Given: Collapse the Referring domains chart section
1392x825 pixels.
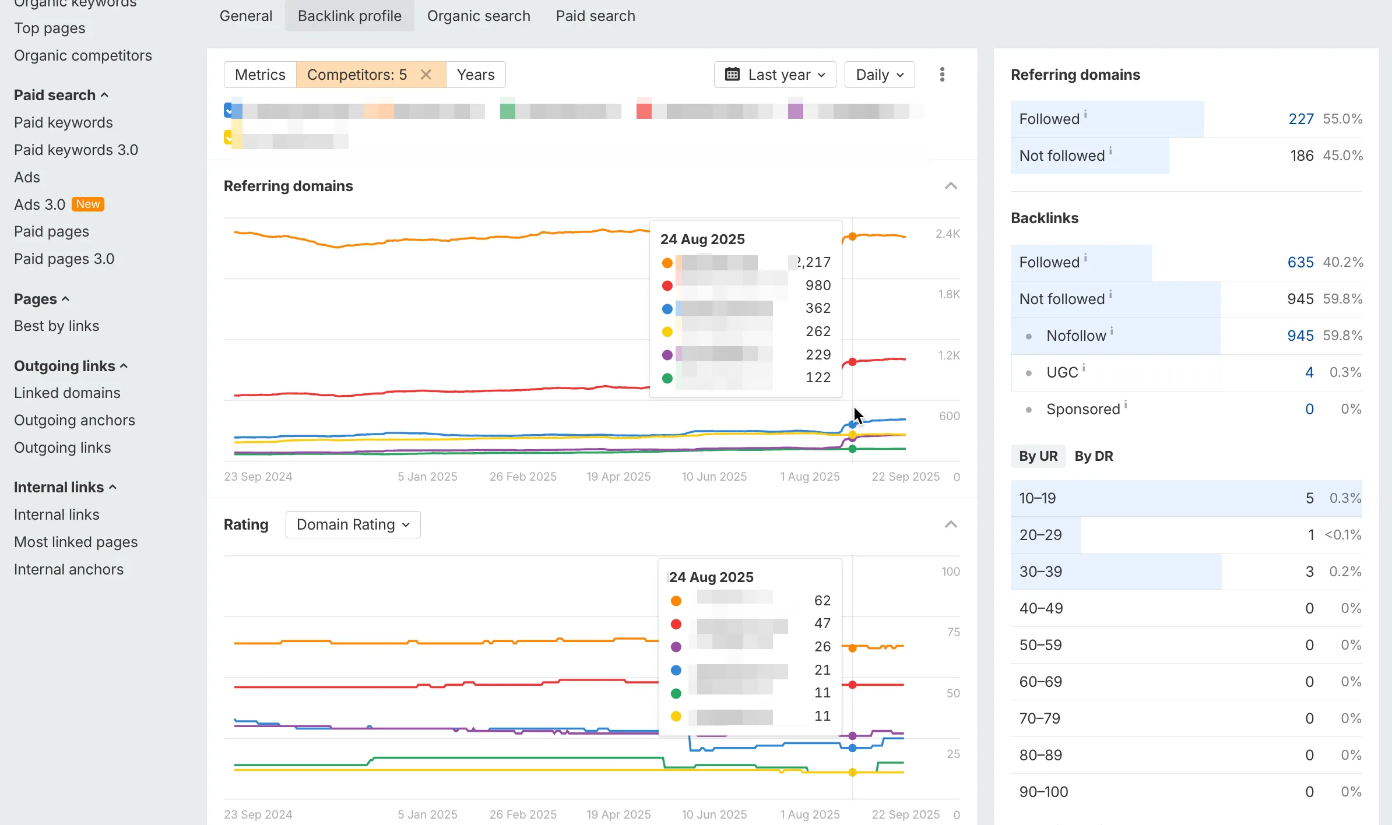Looking at the screenshot, I should (951, 186).
